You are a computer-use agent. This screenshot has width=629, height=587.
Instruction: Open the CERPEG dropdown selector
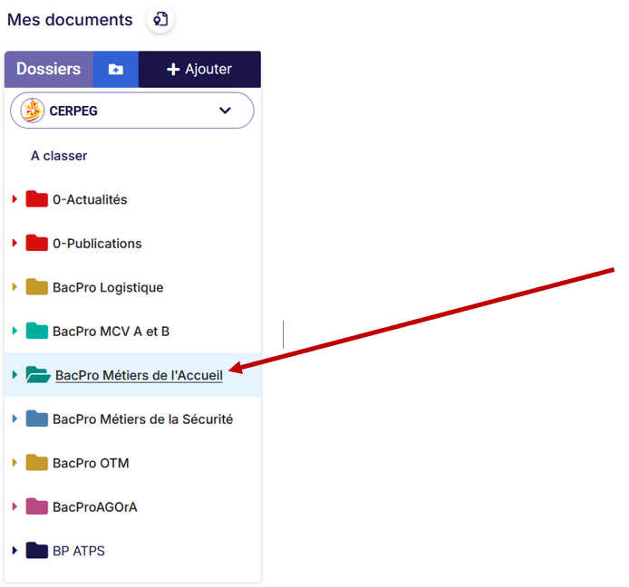[132, 111]
